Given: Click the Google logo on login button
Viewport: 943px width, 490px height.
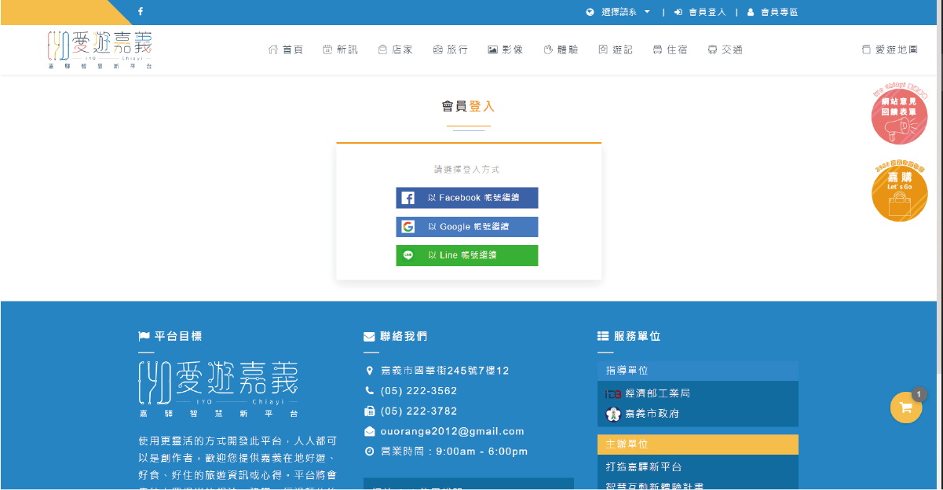Looking at the screenshot, I should [x=408, y=227].
